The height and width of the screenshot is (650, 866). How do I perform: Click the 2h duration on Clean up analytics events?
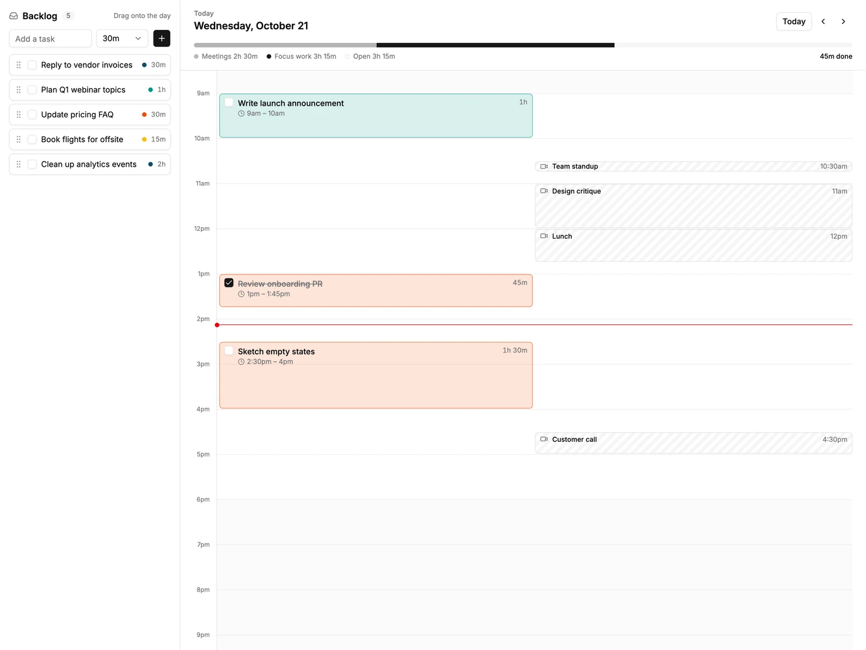pos(161,164)
